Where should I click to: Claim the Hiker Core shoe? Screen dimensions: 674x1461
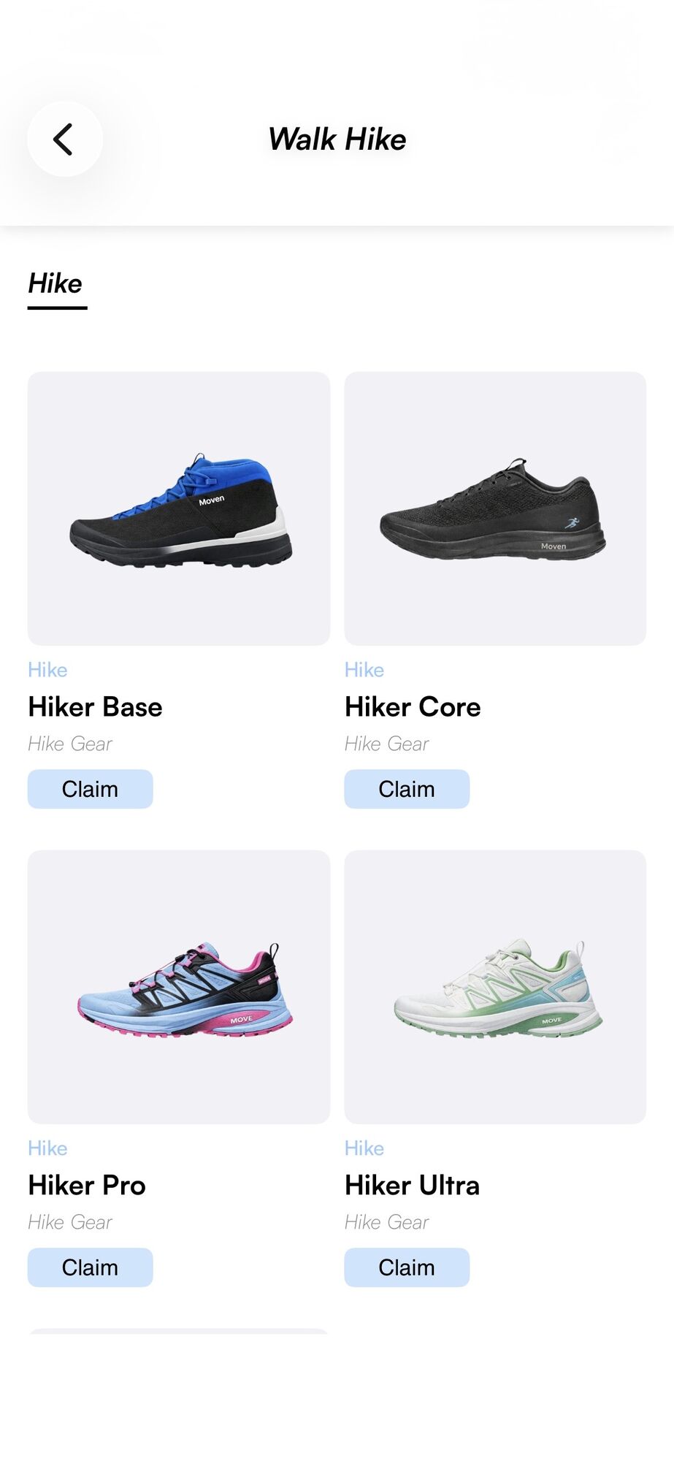click(407, 789)
